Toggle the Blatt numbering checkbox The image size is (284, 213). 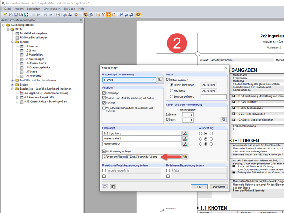(168, 120)
